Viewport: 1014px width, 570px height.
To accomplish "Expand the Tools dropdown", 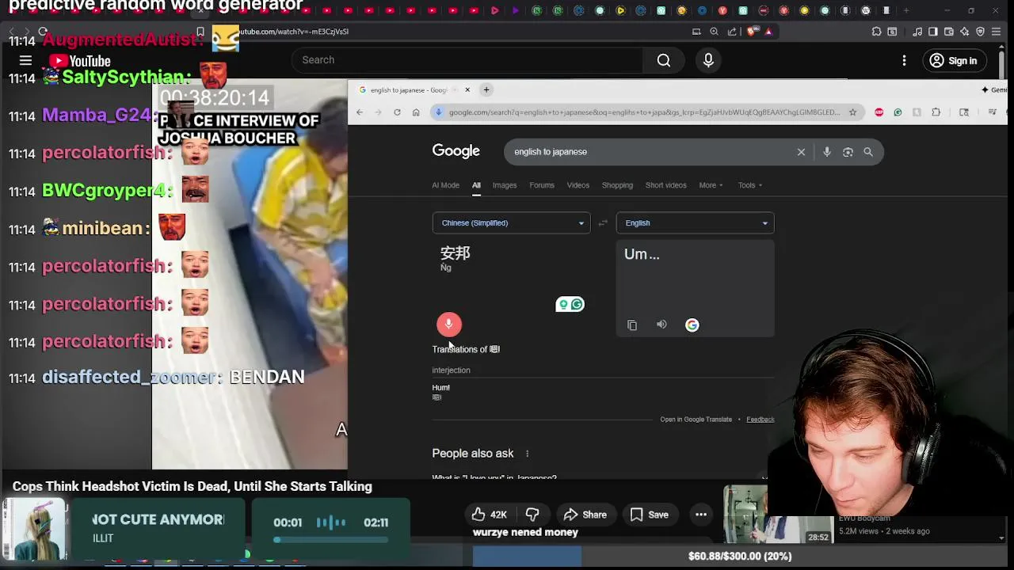I will tap(750, 185).
